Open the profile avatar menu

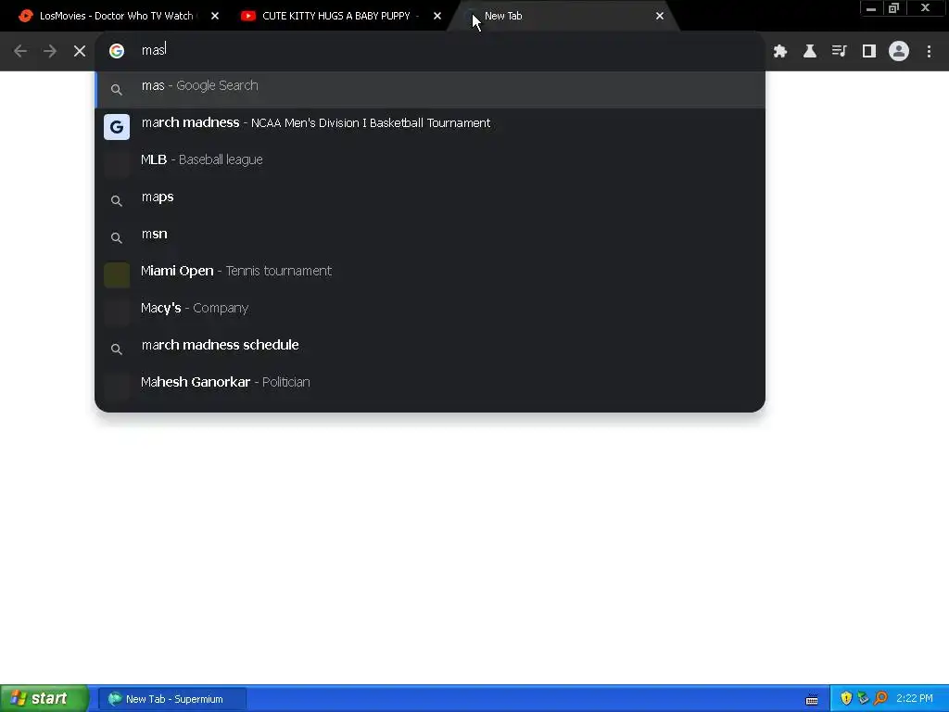pyautogui.click(x=899, y=51)
